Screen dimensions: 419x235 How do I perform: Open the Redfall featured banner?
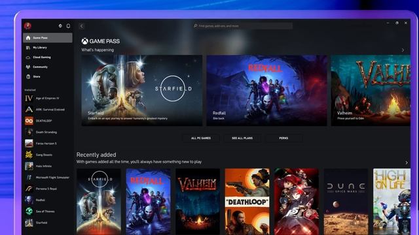tap(266, 90)
